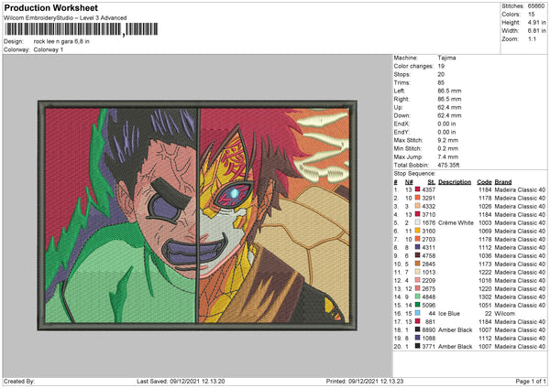Click 'Amber Black' description in stop 18

[x=456, y=329]
